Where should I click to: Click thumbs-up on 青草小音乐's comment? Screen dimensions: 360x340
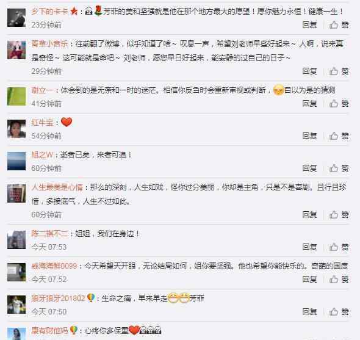[x=339, y=71]
